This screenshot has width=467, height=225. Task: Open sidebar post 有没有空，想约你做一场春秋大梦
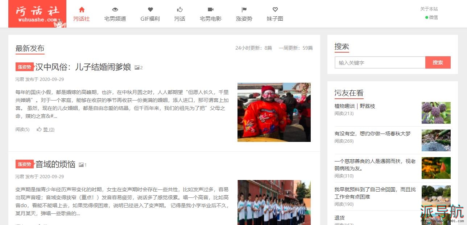point(373,134)
